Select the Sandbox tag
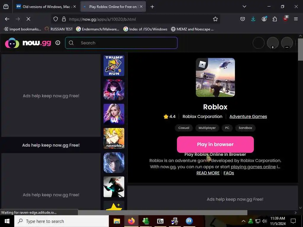 [x=245, y=128]
